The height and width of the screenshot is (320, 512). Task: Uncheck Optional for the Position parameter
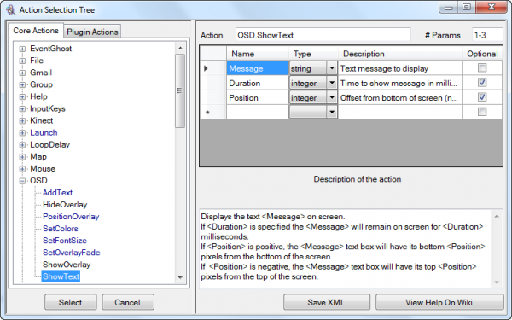482,97
